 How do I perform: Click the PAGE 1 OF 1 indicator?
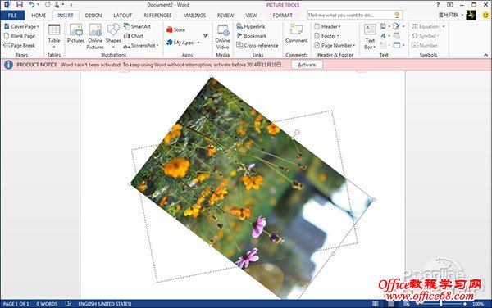click(x=16, y=304)
